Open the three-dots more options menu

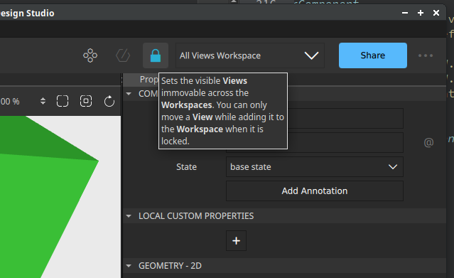426,55
